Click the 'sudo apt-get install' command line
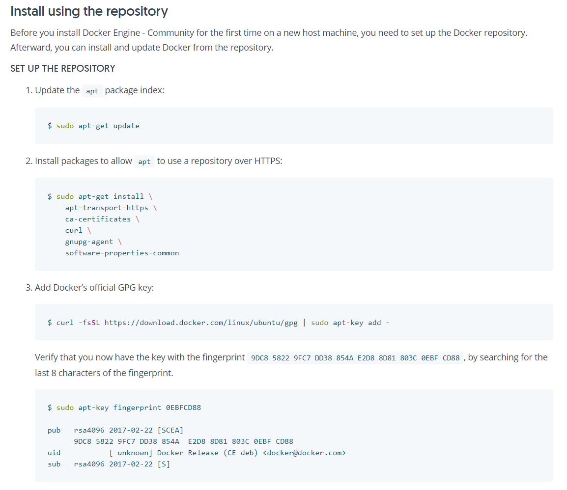567x490 pixels. coord(100,196)
